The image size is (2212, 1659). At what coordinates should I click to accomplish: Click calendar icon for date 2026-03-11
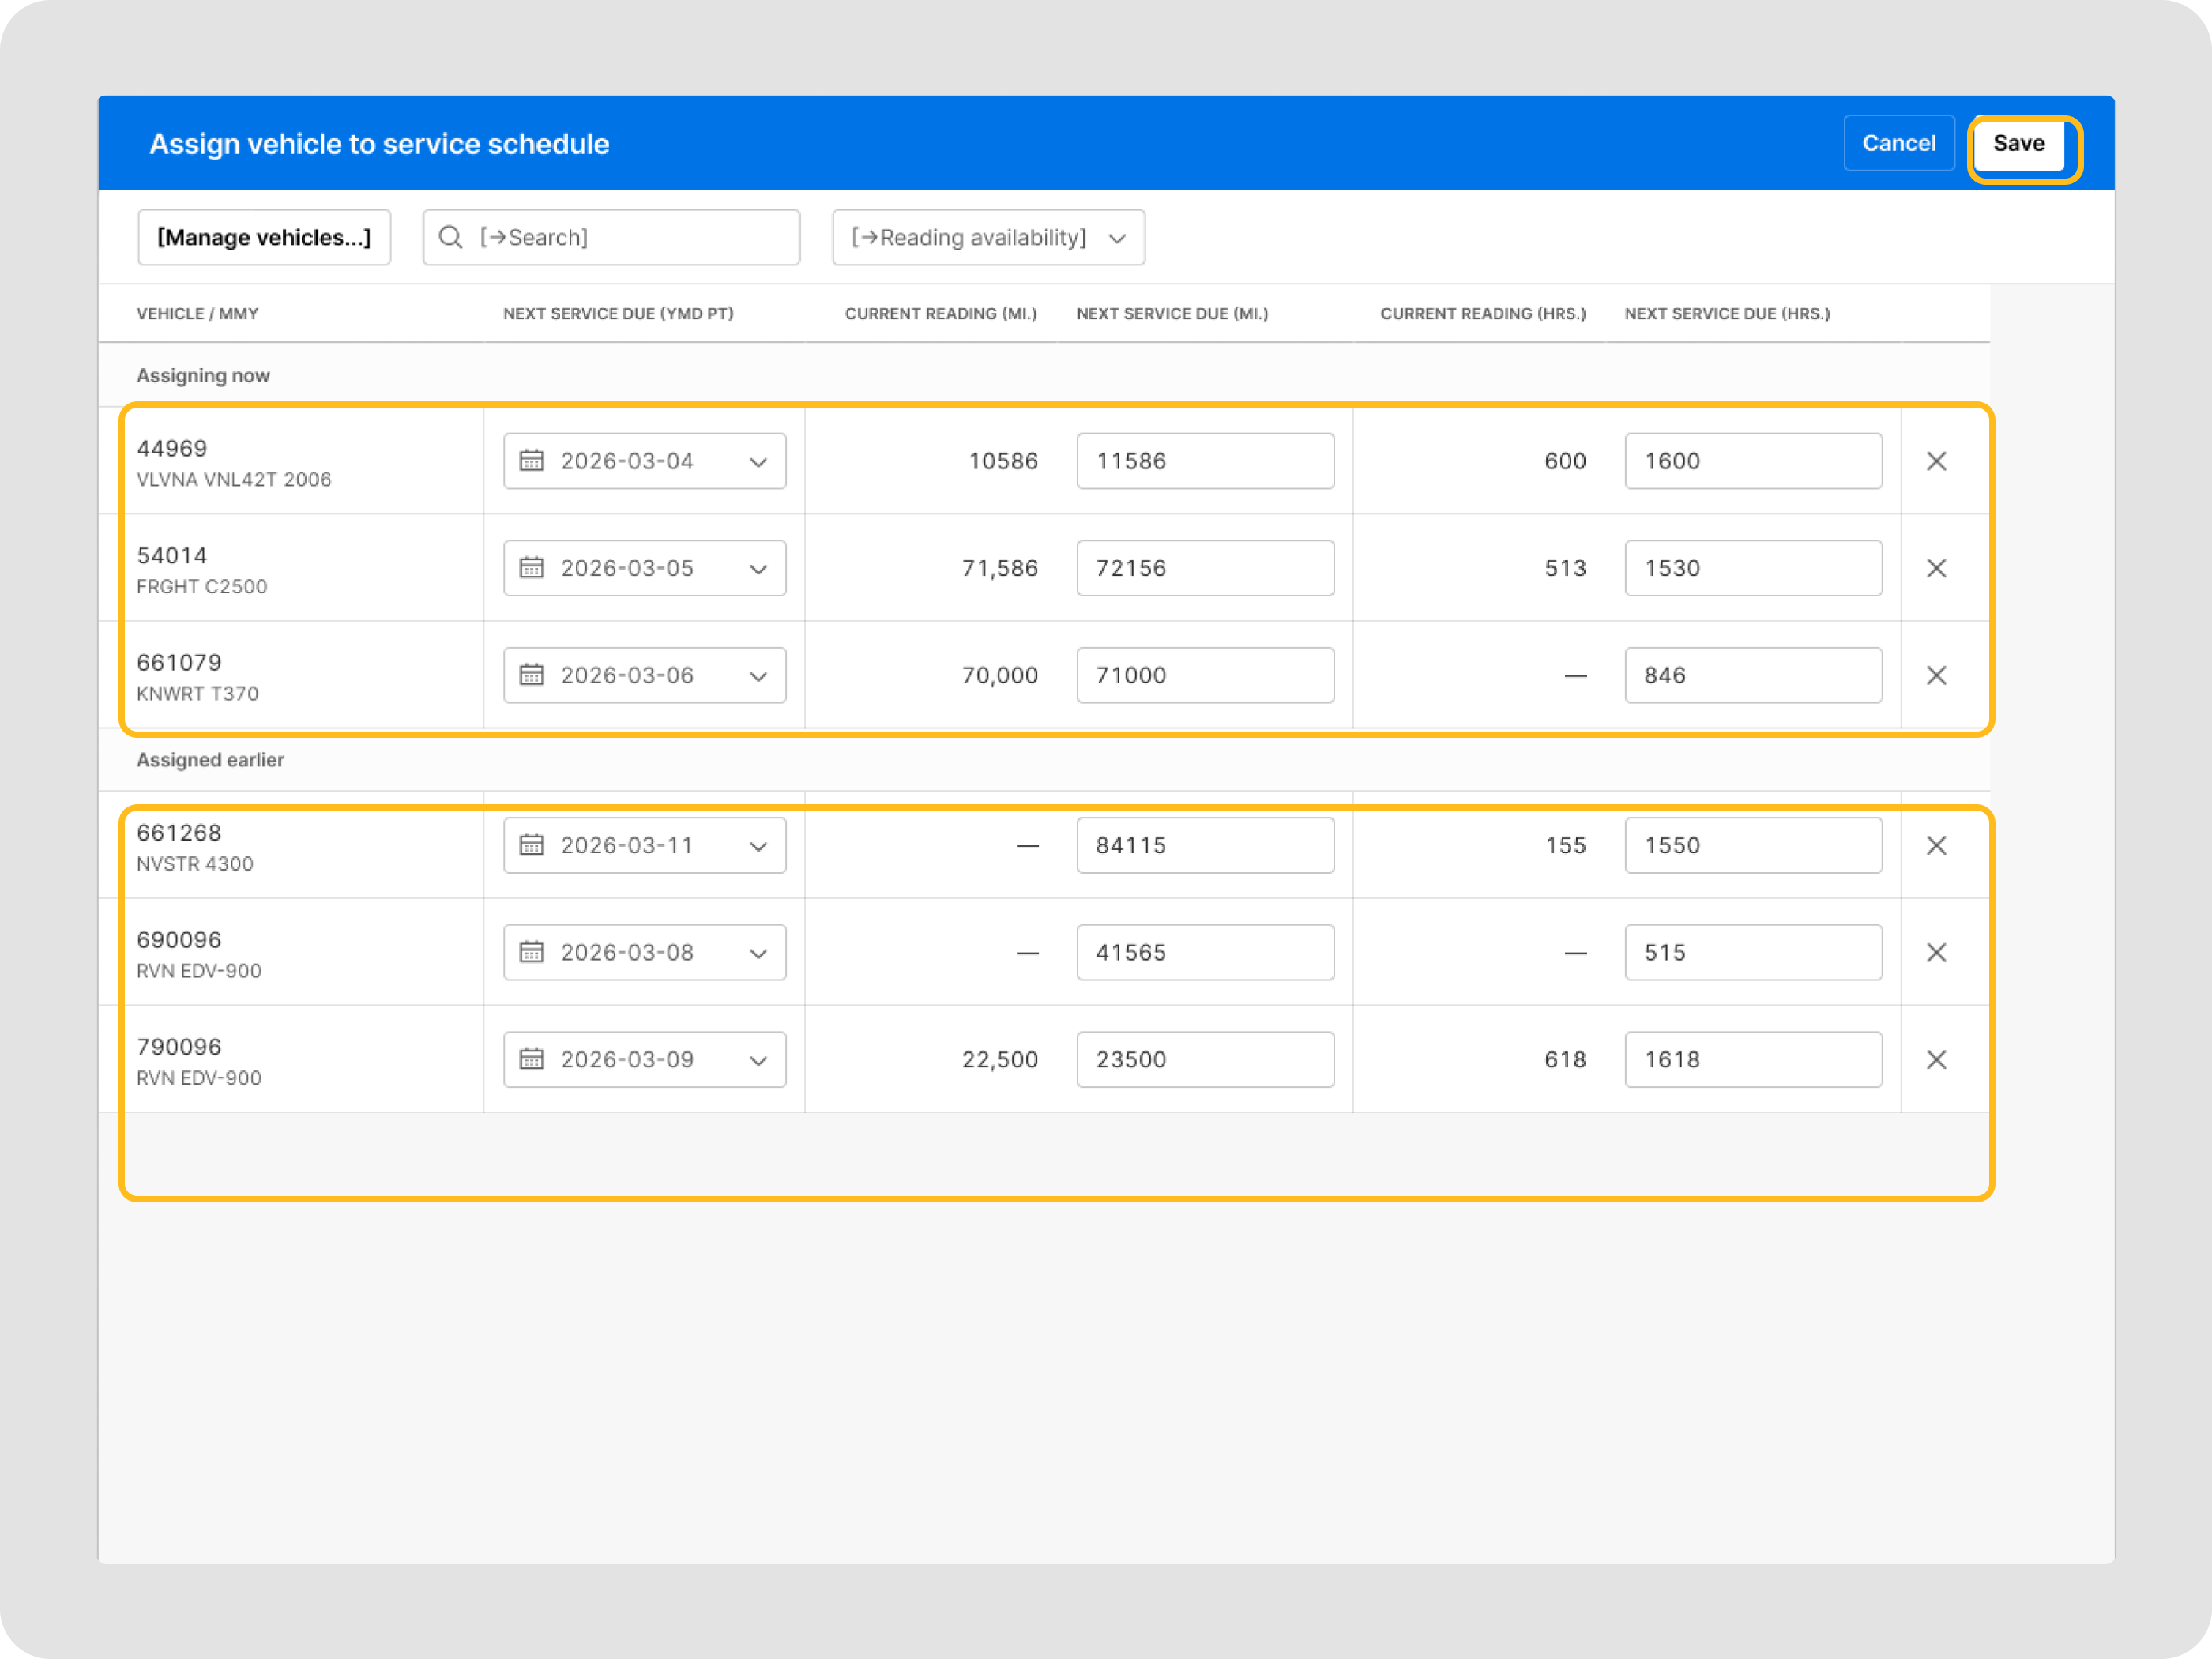click(531, 845)
